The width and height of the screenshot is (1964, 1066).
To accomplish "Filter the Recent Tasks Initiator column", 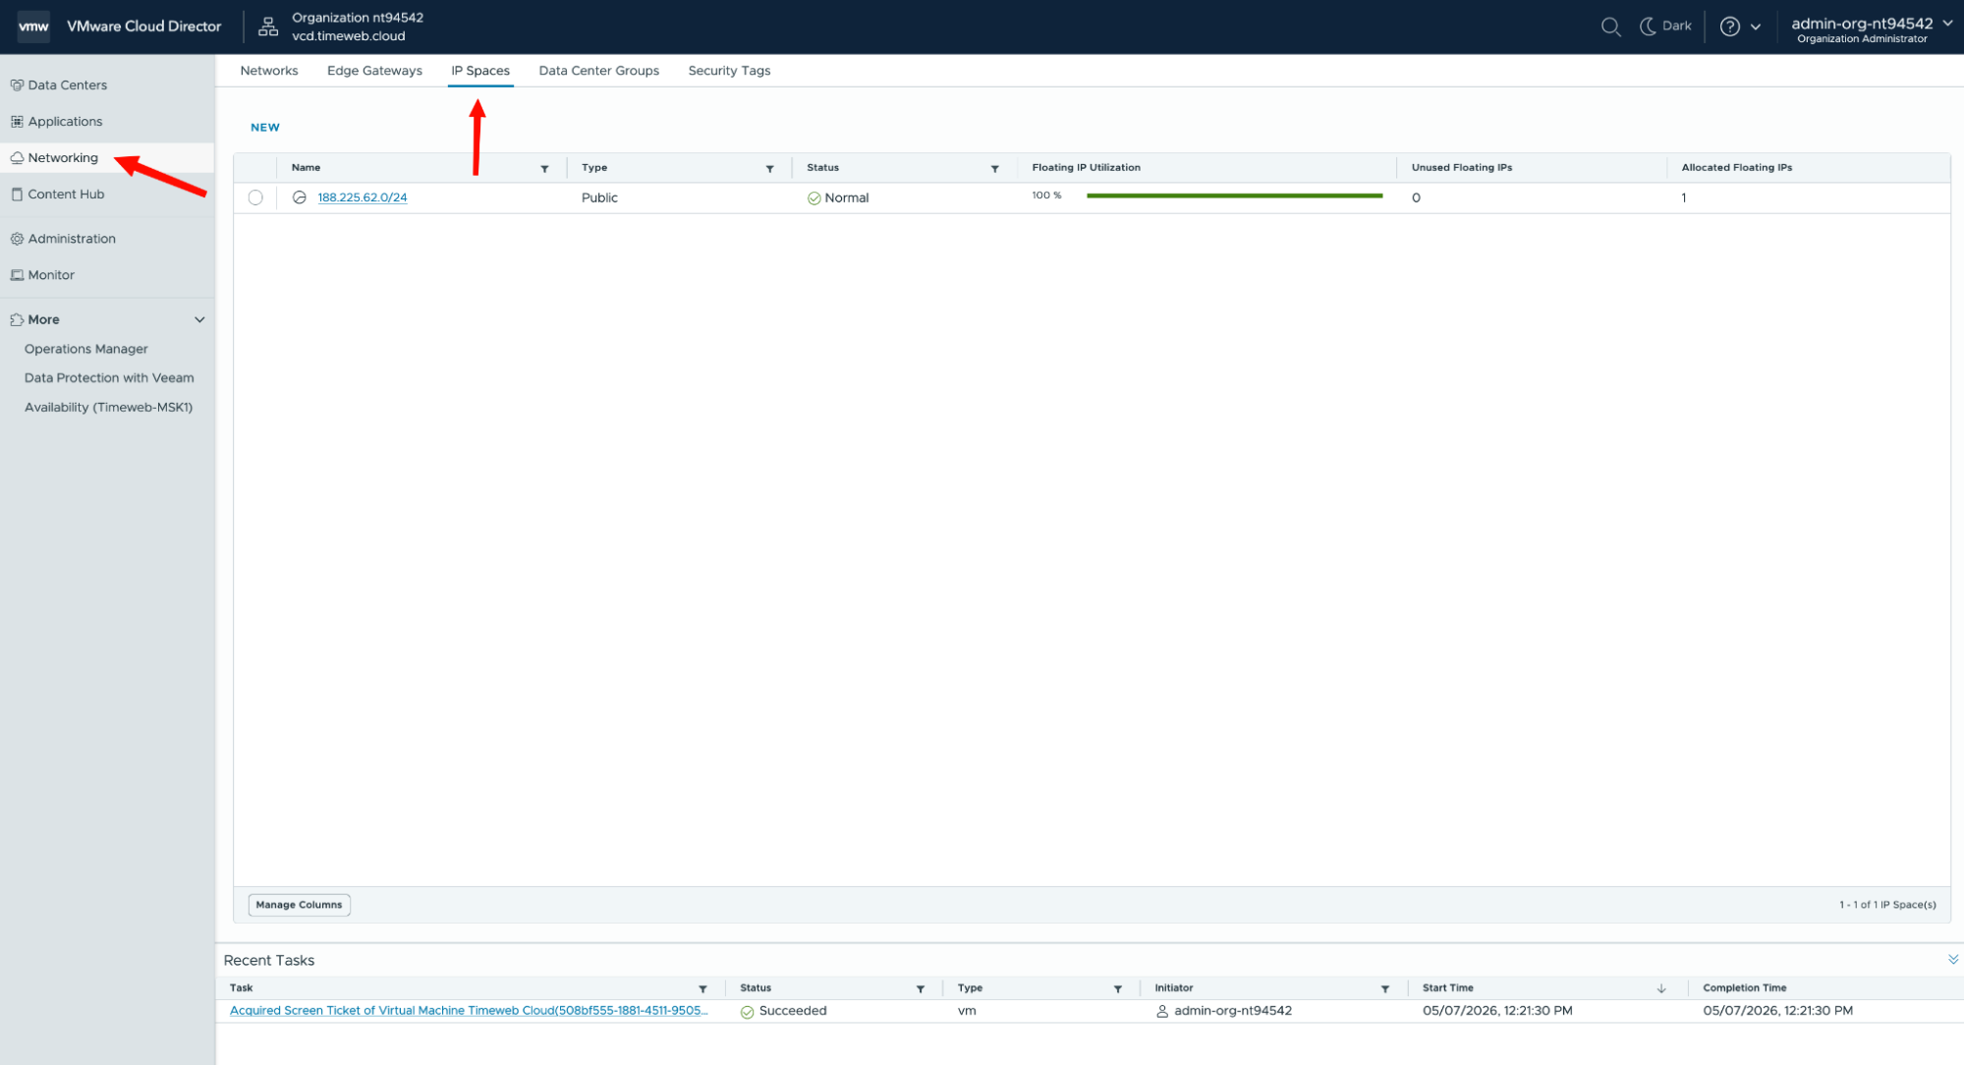I will 1385,989.
